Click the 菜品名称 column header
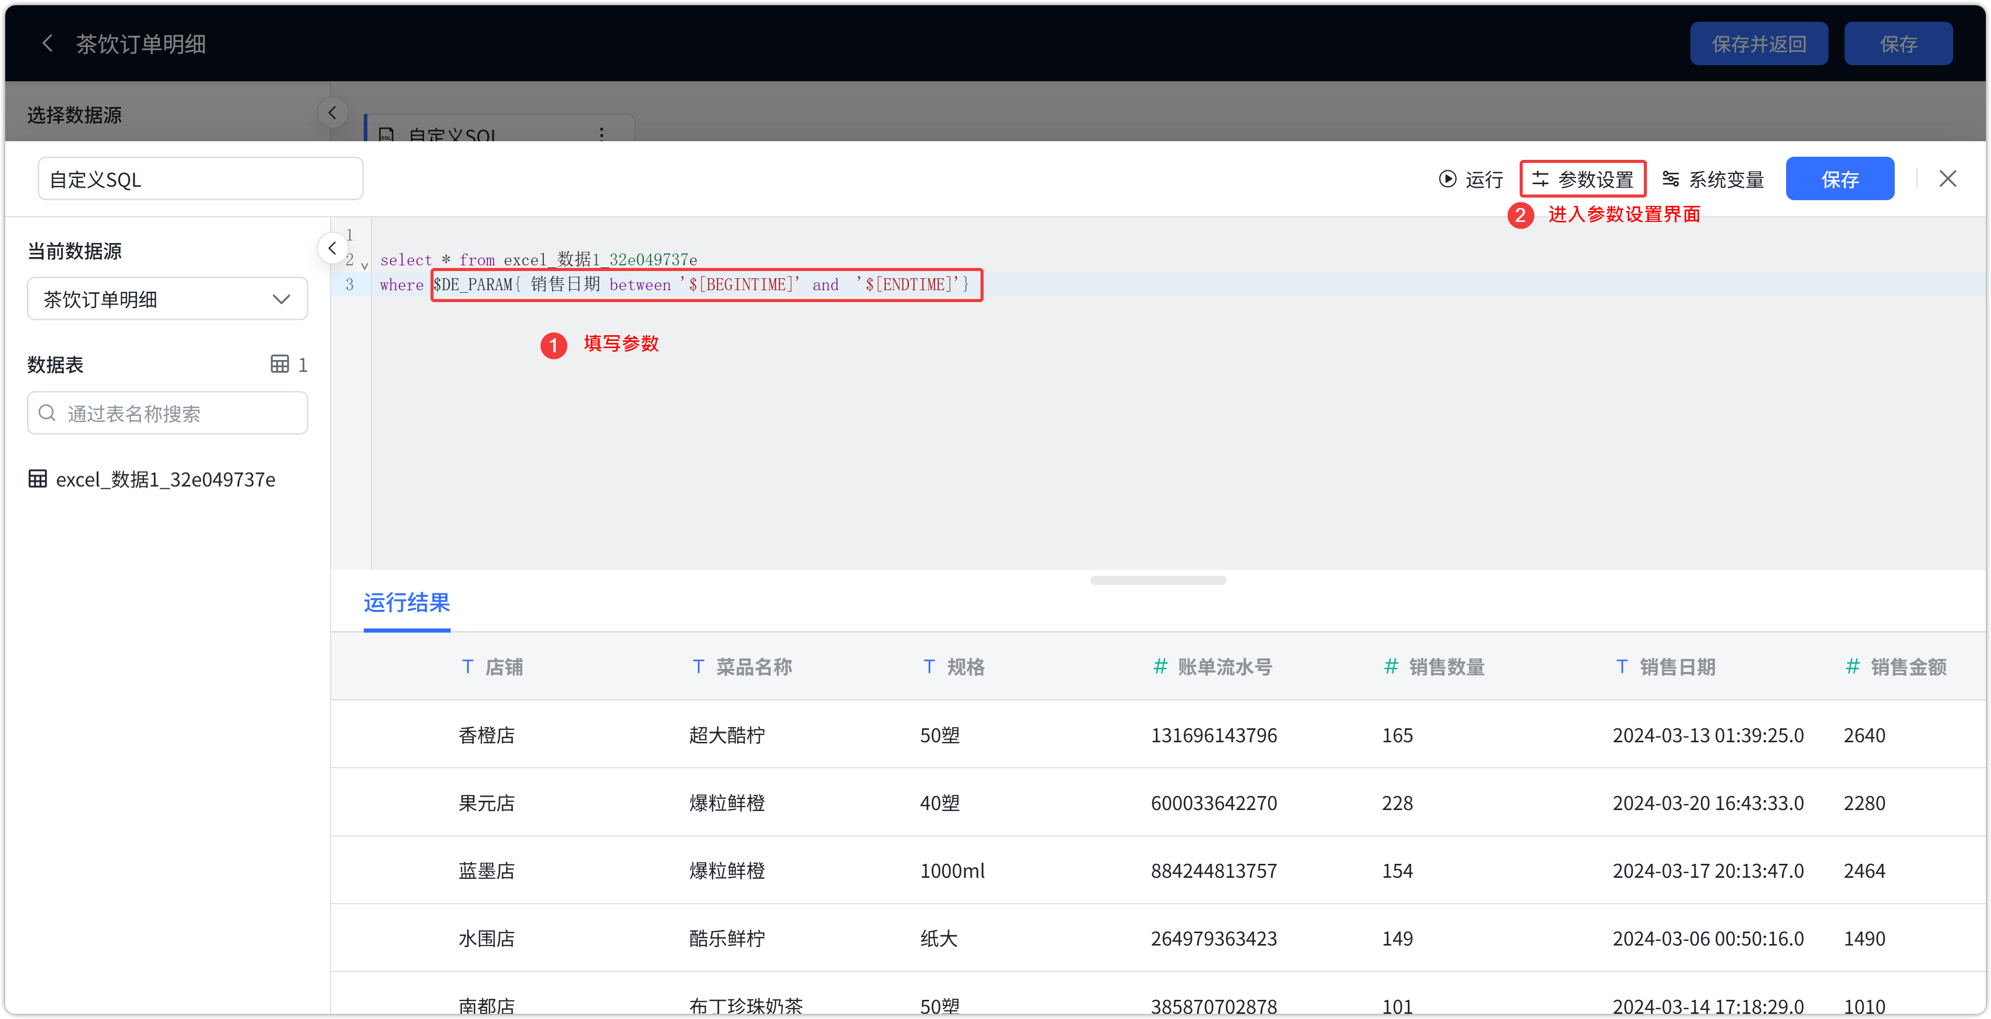 [754, 666]
